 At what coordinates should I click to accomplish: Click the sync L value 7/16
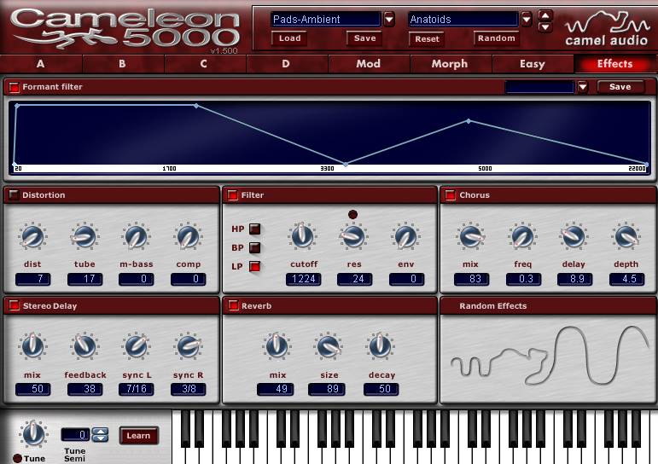pyautogui.click(x=137, y=389)
